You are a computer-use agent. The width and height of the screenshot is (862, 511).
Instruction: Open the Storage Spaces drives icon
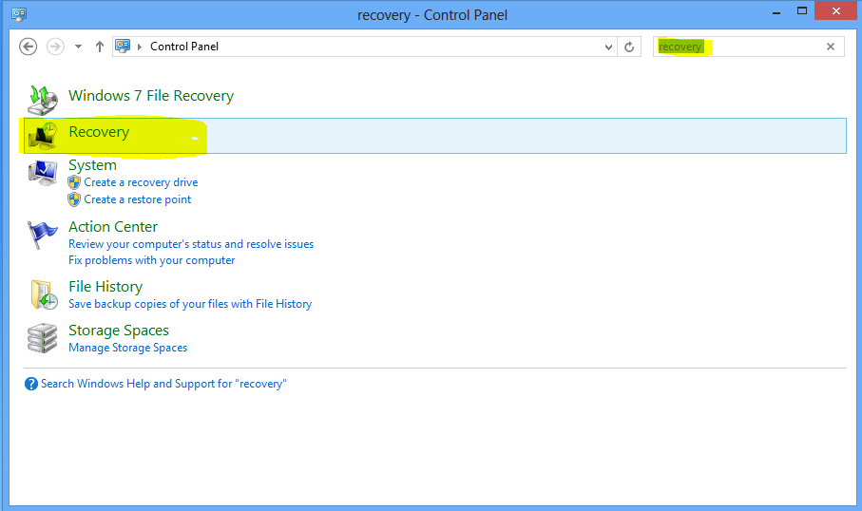pyautogui.click(x=43, y=338)
